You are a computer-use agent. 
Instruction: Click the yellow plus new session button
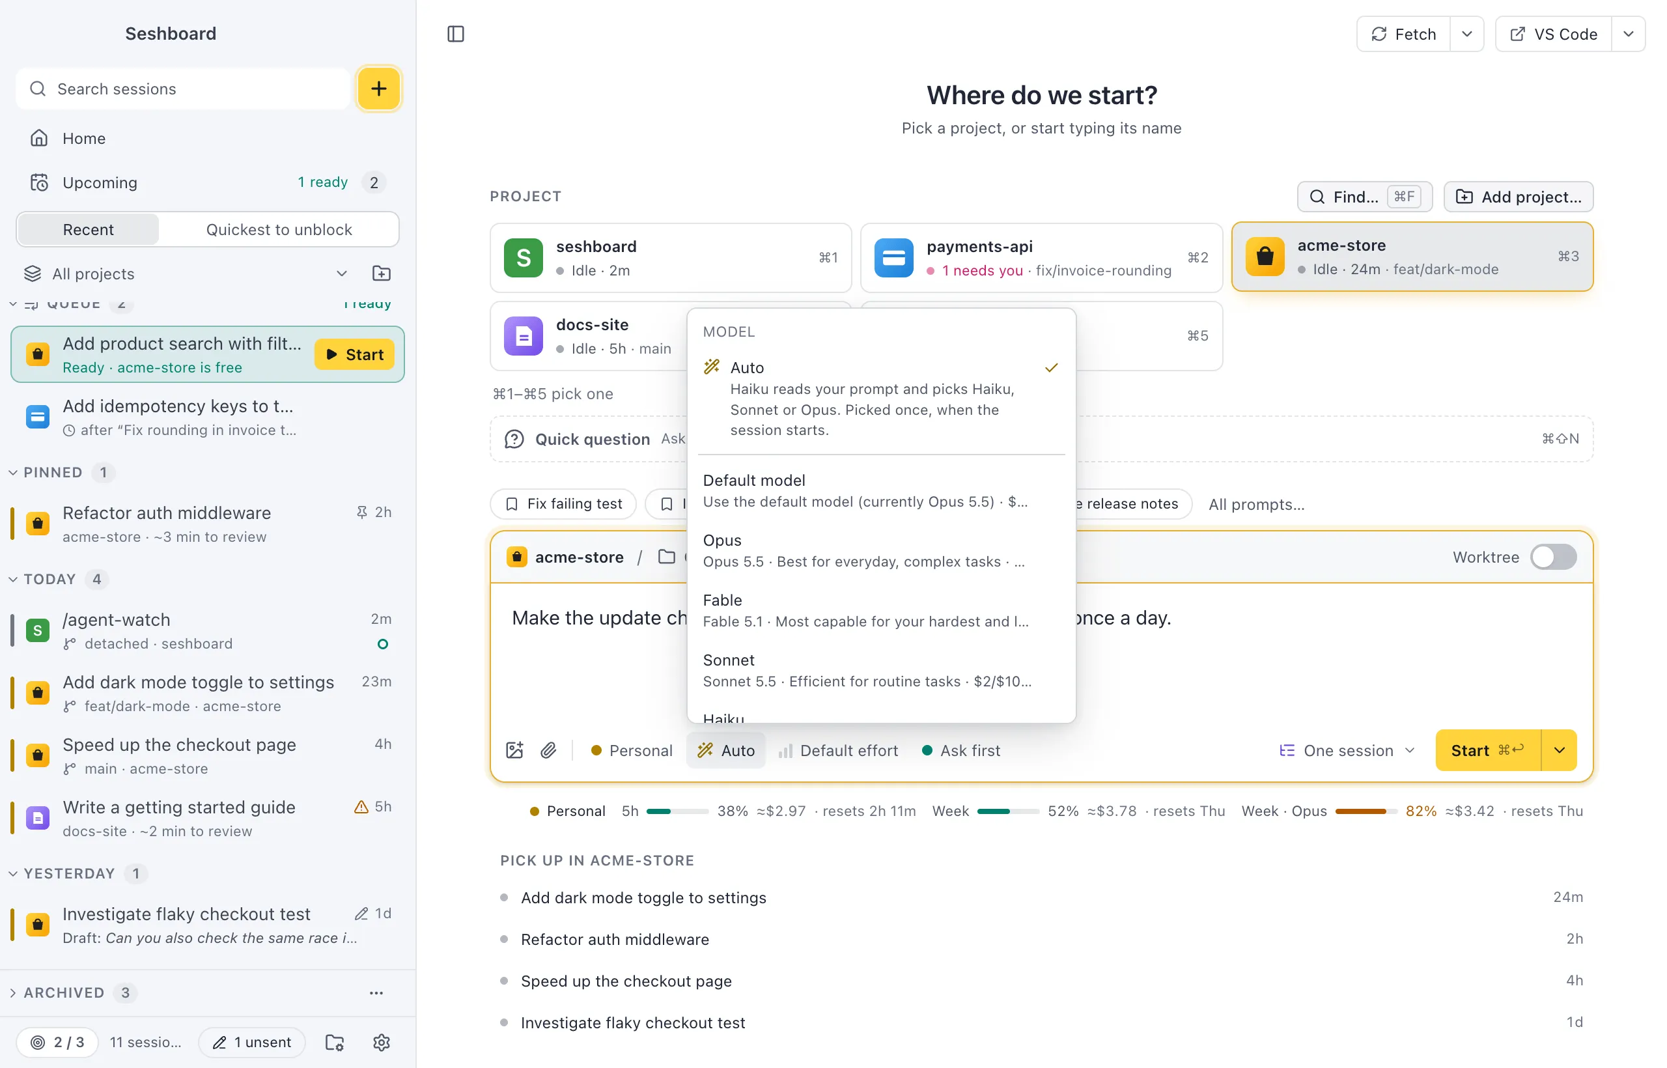pos(378,89)
